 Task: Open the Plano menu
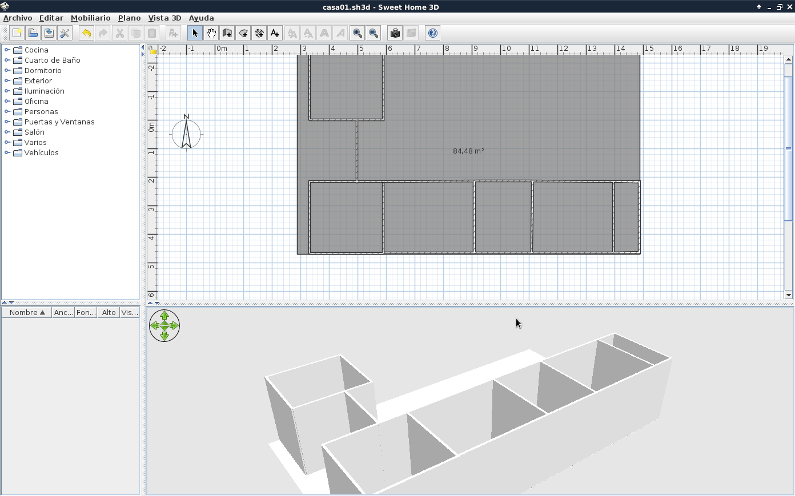click(x=129, y=18)
